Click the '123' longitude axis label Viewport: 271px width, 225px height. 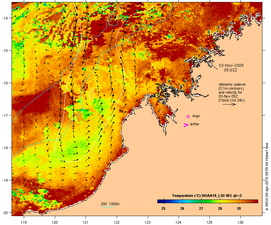click(148, 222)
